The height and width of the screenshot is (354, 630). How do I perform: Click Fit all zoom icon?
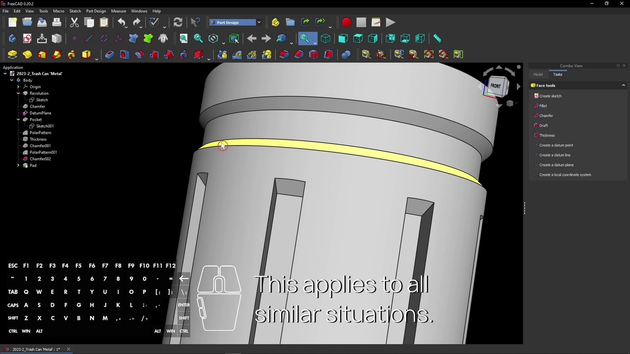pyautogui.click(x=184, y=38)
